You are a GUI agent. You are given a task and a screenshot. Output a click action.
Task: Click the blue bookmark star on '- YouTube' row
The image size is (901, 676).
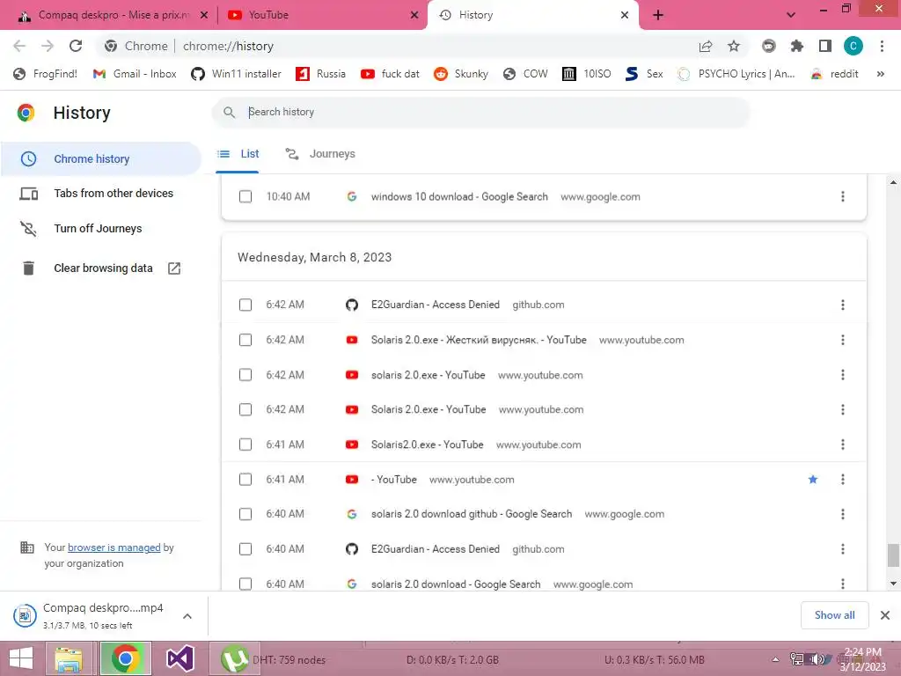pos(812,480)
